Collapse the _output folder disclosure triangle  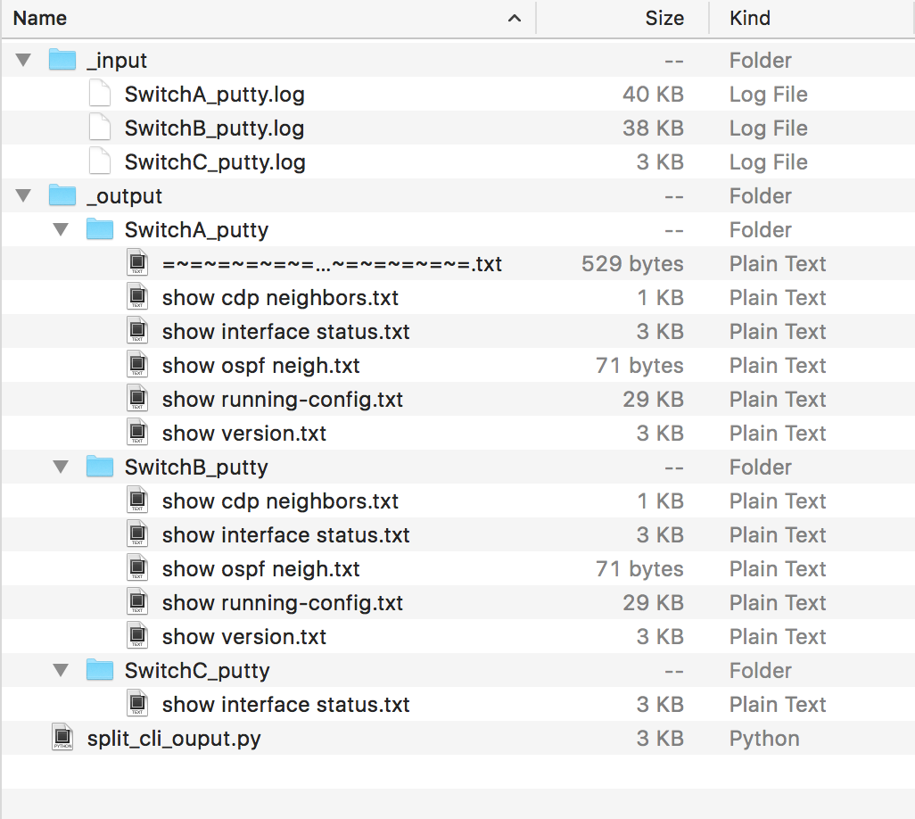click(23, 195)
